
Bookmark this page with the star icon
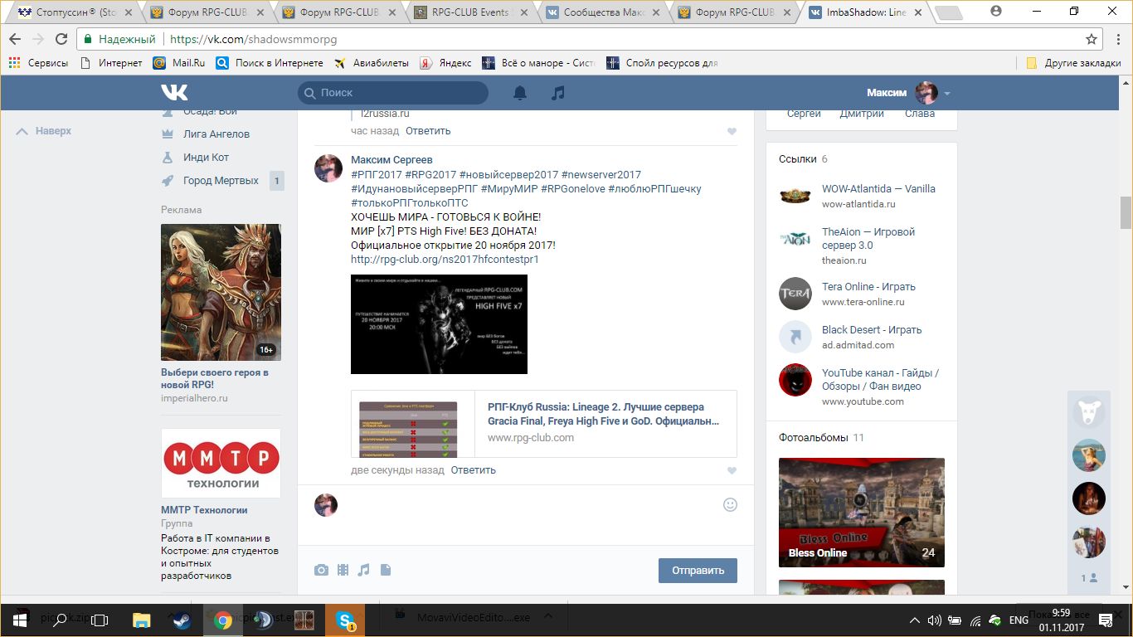pos(1092,39)
